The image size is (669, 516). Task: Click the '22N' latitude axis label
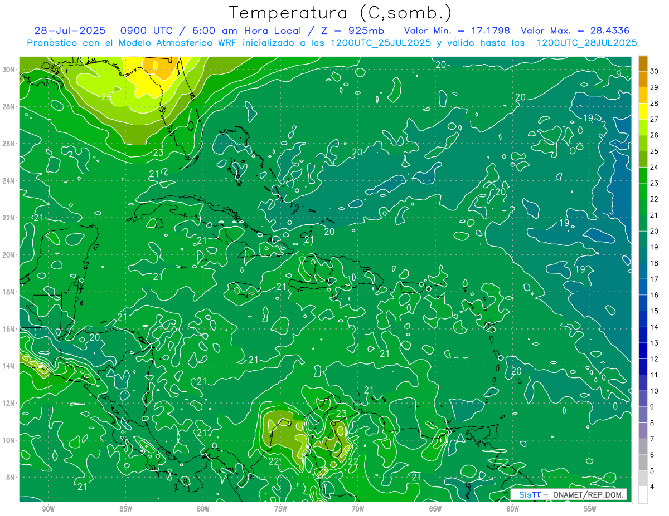click(x=8, y=218)
